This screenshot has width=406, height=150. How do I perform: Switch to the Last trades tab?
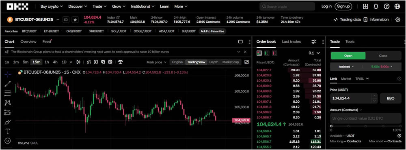pos(291,42)
